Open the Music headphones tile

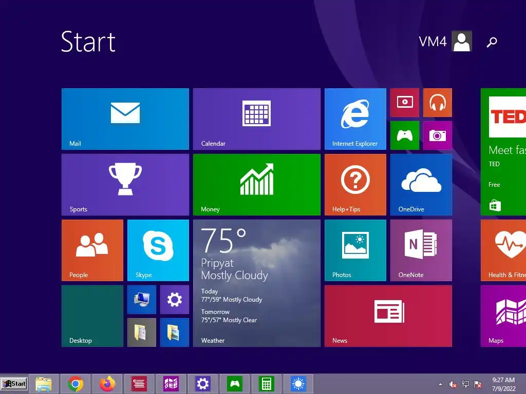[438, 103]
